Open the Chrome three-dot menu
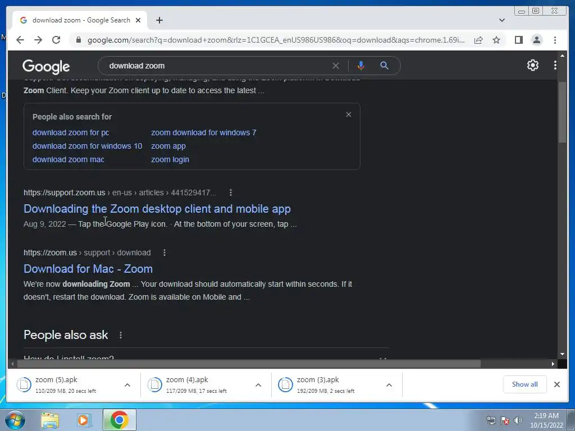 tap(555, 40)
